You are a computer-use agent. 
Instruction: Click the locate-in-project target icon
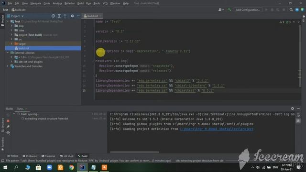[x=53, y=16]
